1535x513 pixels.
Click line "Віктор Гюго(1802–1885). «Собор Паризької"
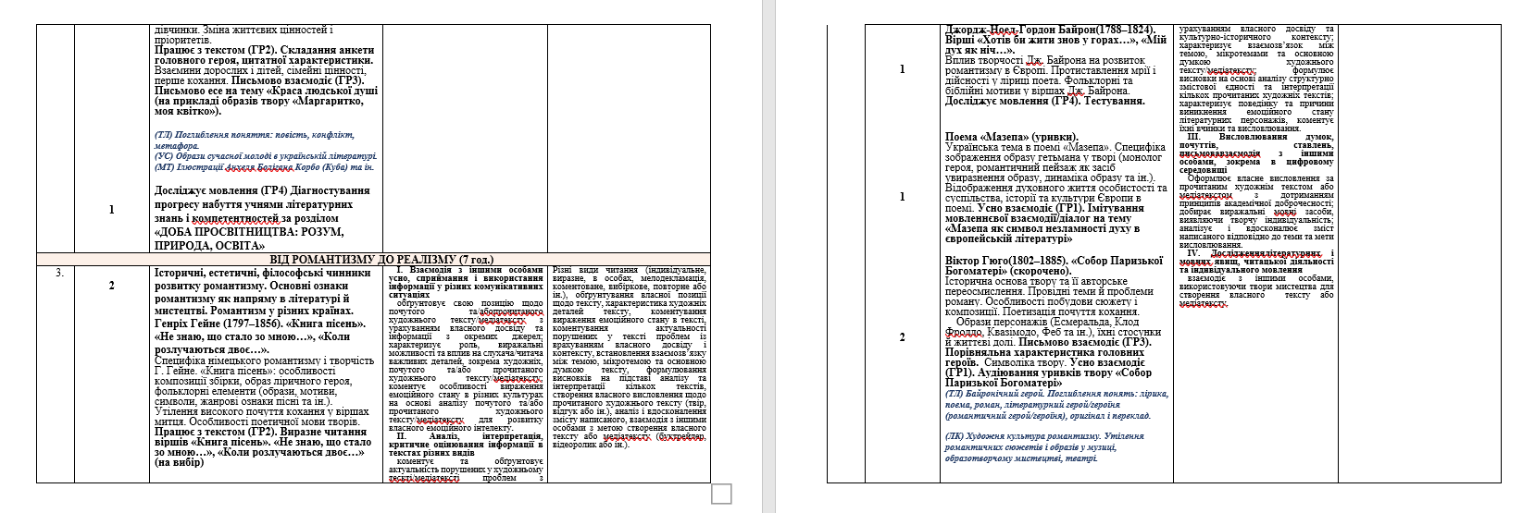pos(1054,261)
